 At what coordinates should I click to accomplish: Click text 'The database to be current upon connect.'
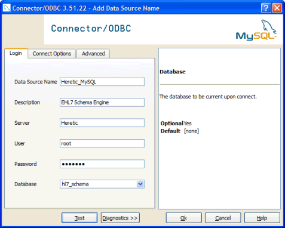point(208,97)
